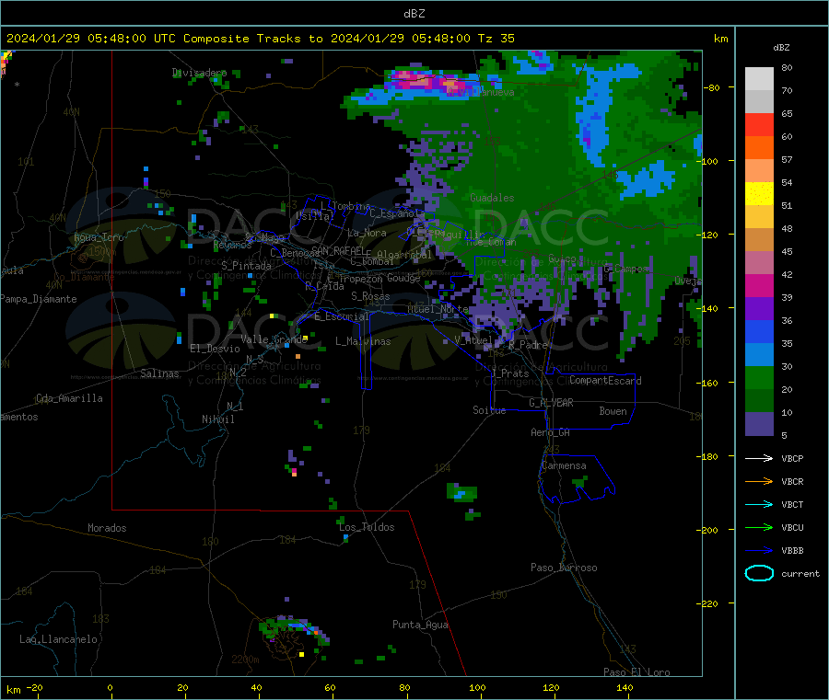Viewport: 829px width, 700px height.
Task: Click the Punta_Agua location label
Action: click(x=420, y=625)
